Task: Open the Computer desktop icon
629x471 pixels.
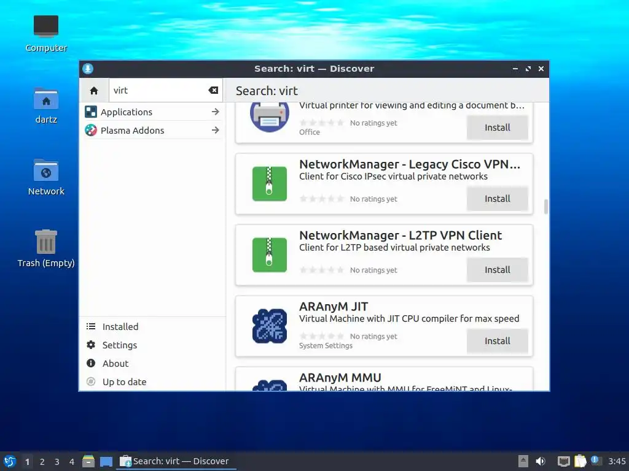Action: (46, 34)
